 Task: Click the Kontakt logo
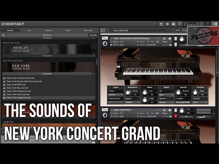pyautogui.click(x=13, y=24)
